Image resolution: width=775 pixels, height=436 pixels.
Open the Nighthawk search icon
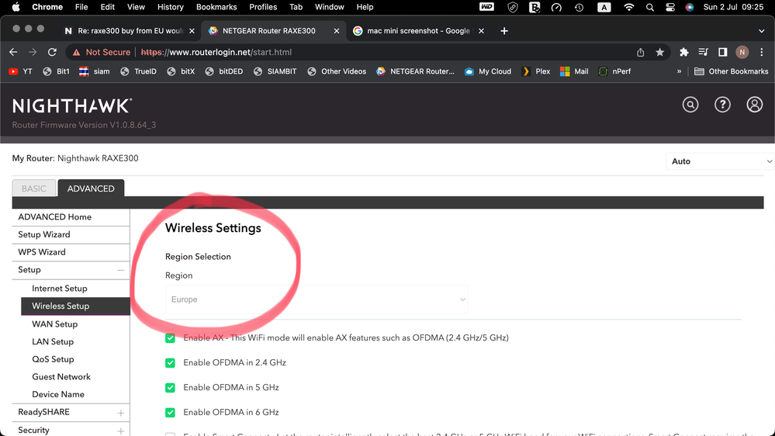[690, 105]
